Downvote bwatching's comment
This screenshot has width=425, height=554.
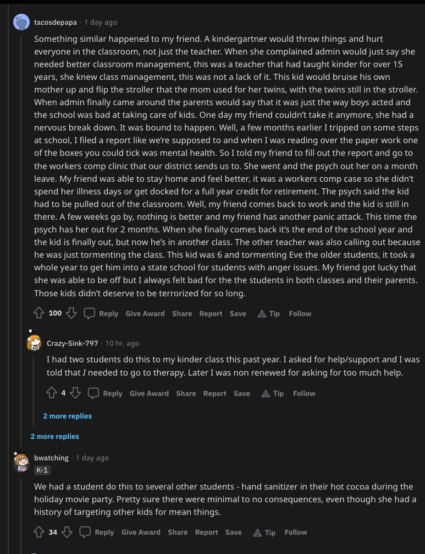(x=67, y=532)
